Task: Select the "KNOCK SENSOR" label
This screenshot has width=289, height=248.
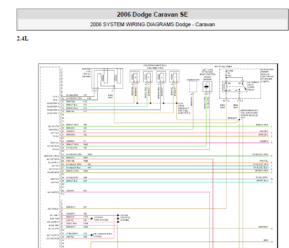Action: pos(207,78)
